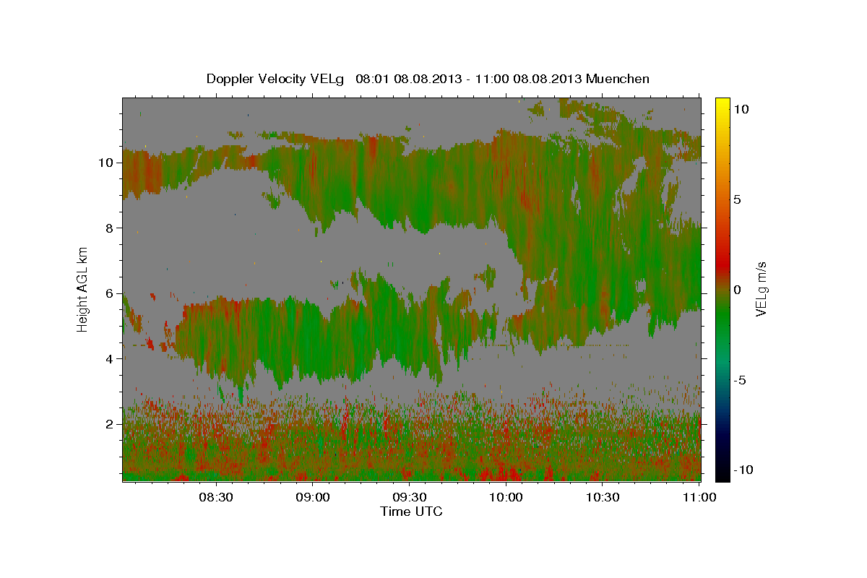Viewport: 867px width, 578px height.
Task: Click the 'Muenchen' location in the title
Action: [618, 79]
